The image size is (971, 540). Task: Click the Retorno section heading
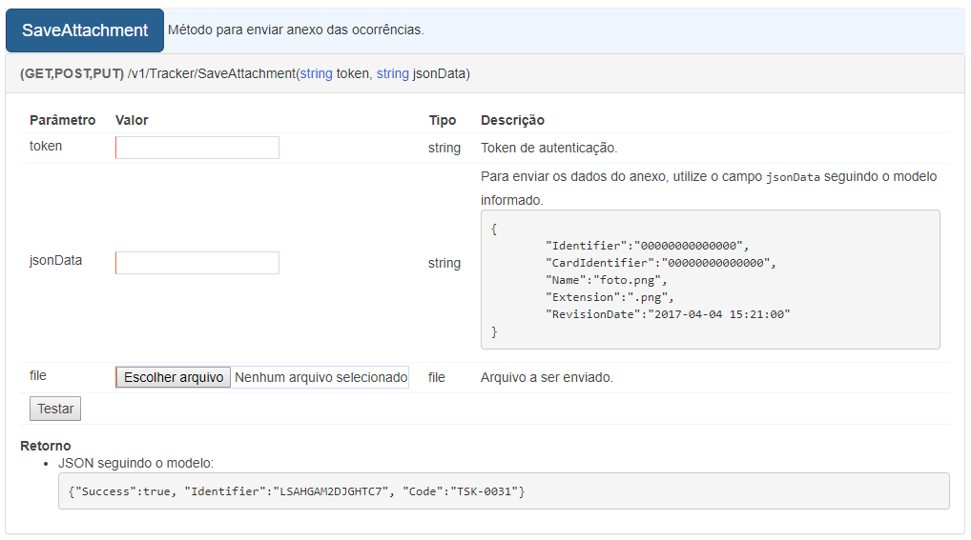pos(45,446)
